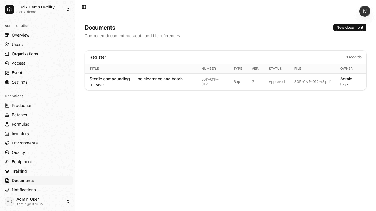The image size is (376, 211).
Task: Open Formulas in the sidebar
Action: click(x=37, y=124)
